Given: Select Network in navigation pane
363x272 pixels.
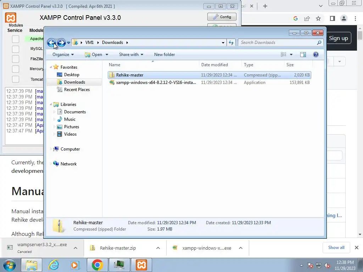Looking at the screenshot, I should pos(68,164).
